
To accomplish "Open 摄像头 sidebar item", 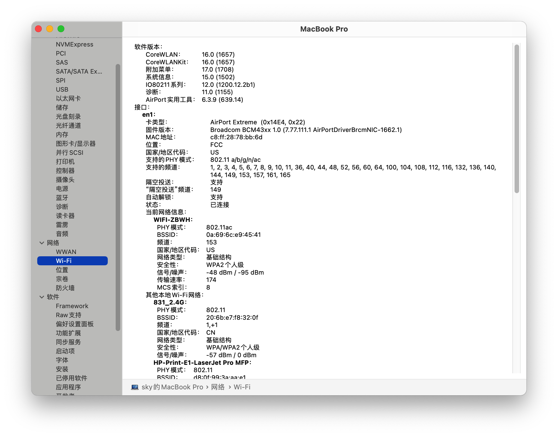I will [x=65, y=180].
